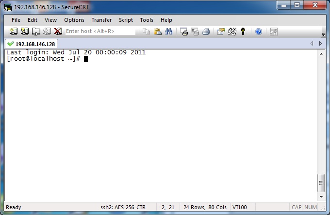Close the SecureCRT window

(x=315, y=5)
